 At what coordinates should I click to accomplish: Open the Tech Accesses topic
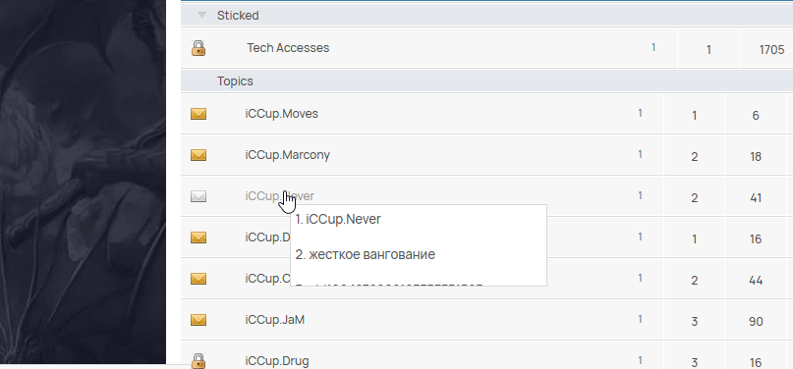click(x=288, y=48)
